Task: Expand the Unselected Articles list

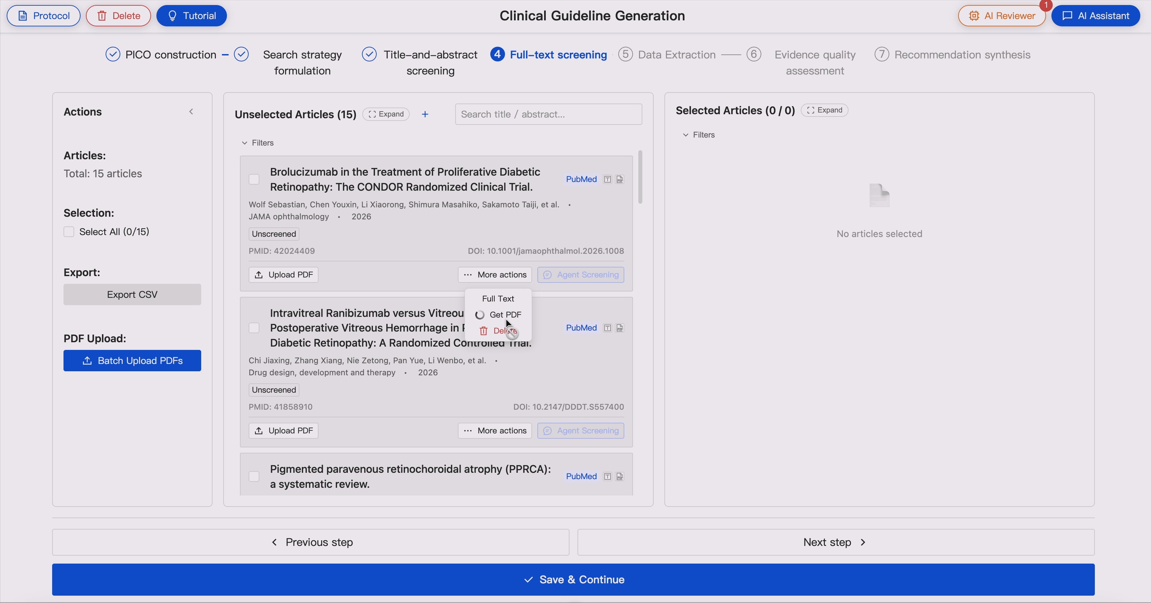Action: 386,114
